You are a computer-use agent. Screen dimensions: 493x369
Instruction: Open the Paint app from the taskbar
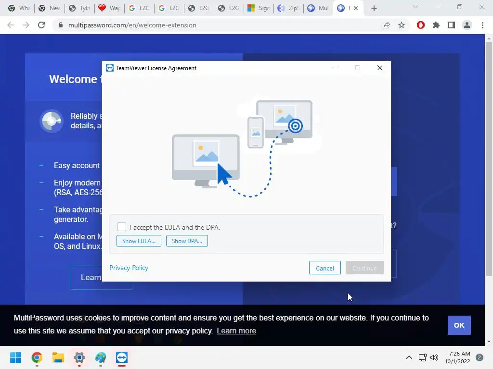click(x=101, y=357)
